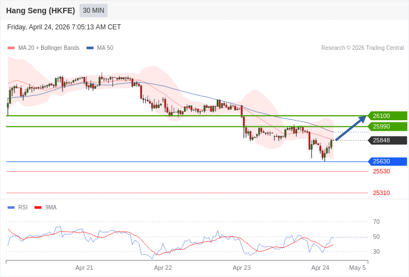Toggle the MA 20 + Bollinger Bands legend label
The width and height of the screenshot is (409, 277).
tap(49, 48)
